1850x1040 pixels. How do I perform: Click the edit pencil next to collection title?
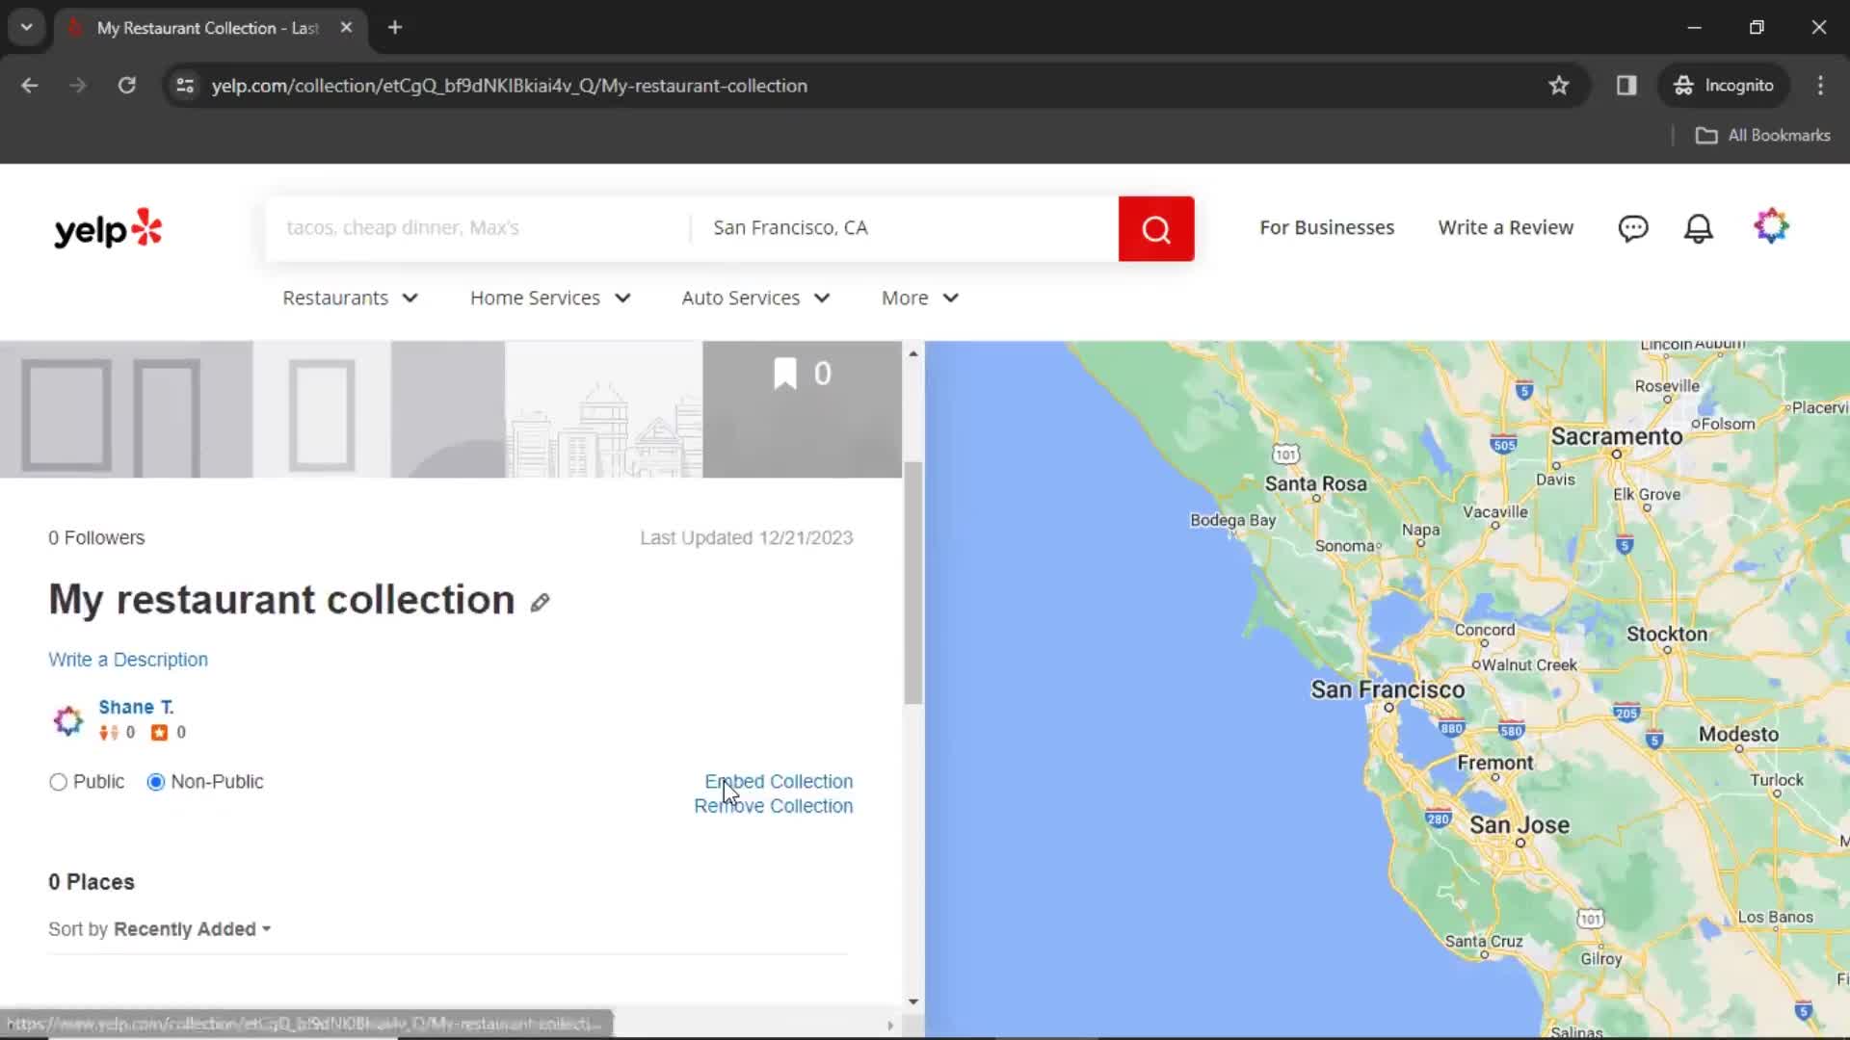[540, 603]
